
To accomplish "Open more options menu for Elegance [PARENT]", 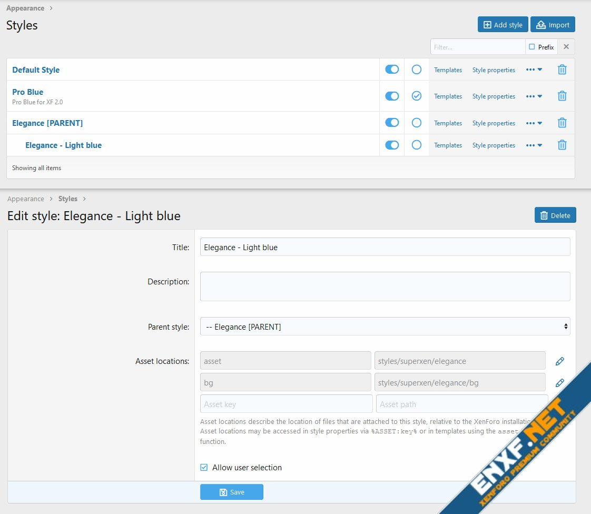I will [534, 123].
